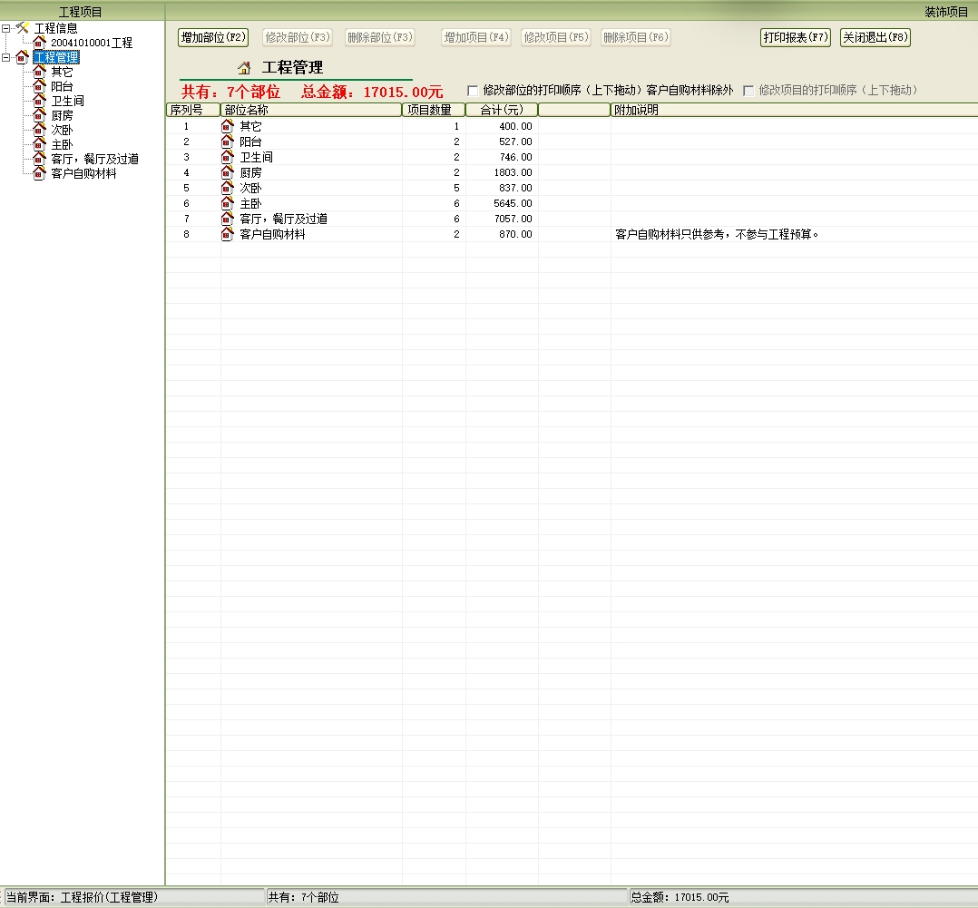The image size is (978, 908).
Task: Click the icon beside 客户自购材料 table row
Action: point(228,234)
